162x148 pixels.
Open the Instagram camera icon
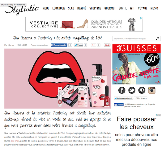pyautogui.click(x=152, y=90)
